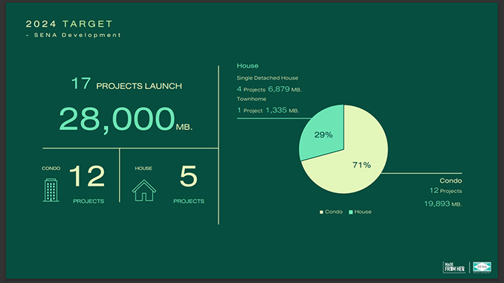Select the 6,879 MB. value
This screenshot has height=283, width=504.
(x=285, y=89)
